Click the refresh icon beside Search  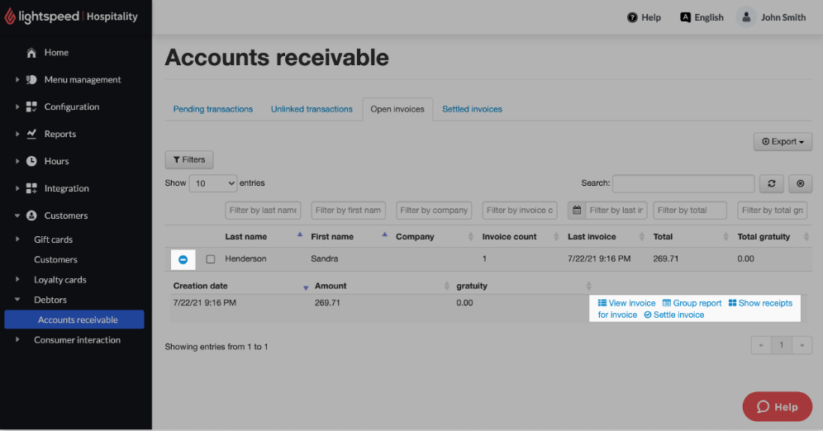point(771,183)
